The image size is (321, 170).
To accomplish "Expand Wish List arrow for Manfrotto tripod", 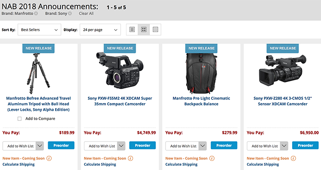I will pos(40,146).
